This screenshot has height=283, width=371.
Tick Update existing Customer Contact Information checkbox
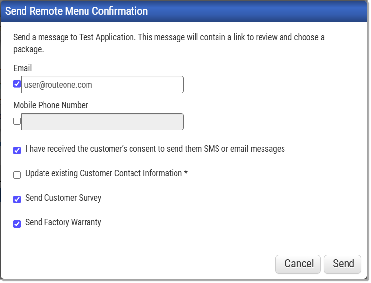point(17,175)
